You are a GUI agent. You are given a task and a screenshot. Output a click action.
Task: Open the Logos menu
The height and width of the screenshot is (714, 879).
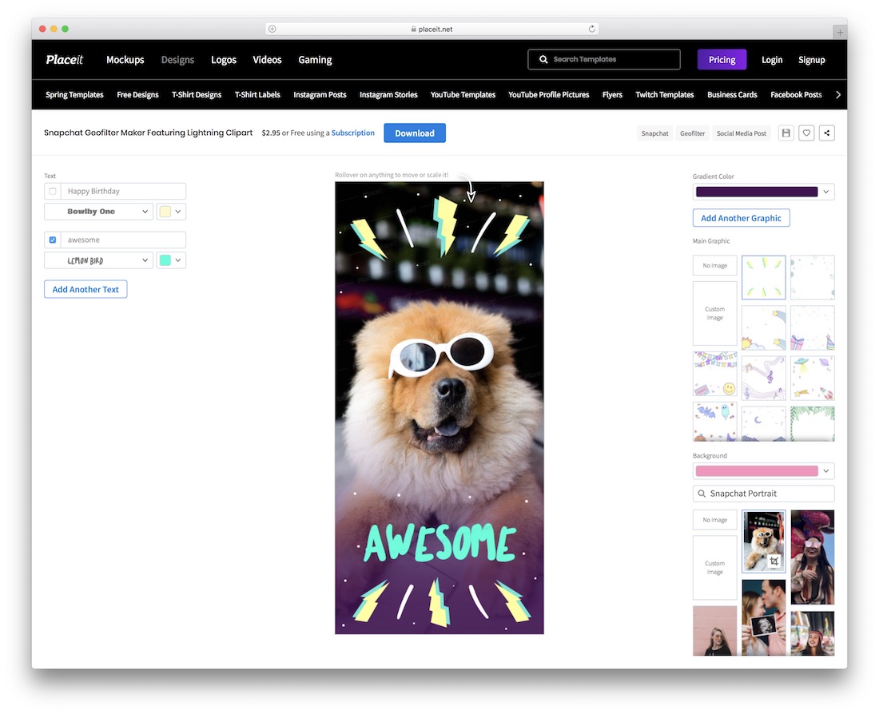click(x=224, y=59)
